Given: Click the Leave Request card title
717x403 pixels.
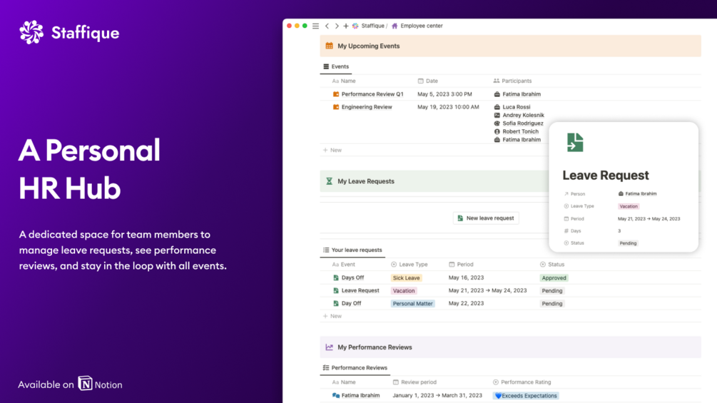Looking at the screenshot, I should tap(606, 175).
